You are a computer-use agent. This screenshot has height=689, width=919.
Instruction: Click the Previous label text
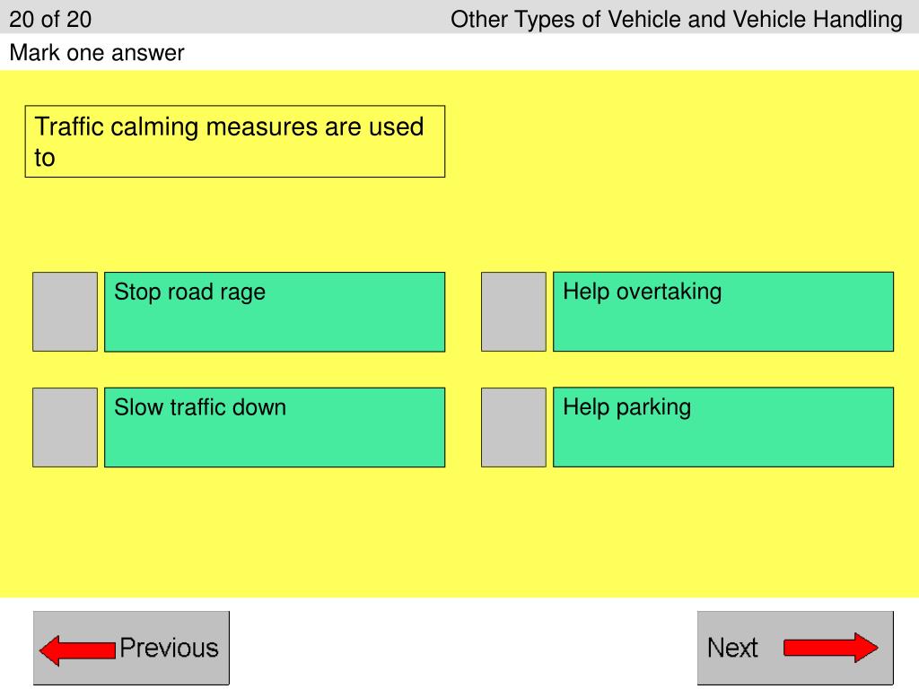169,648
